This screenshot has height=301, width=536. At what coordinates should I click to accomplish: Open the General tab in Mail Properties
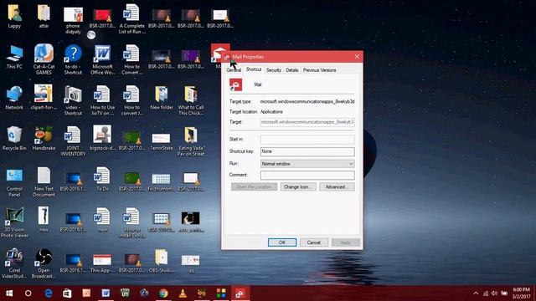pos(234,70)
